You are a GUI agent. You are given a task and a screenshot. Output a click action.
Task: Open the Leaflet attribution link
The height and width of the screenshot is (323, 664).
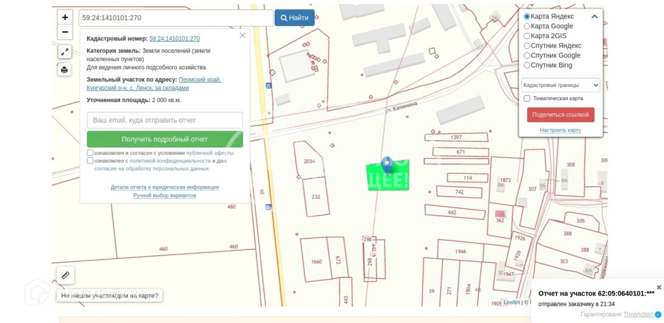(511, 302)
